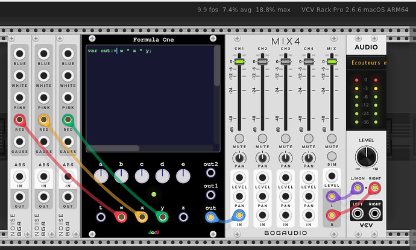Click the z input jack on Formula One
The image size is (416, 250).
183,216
